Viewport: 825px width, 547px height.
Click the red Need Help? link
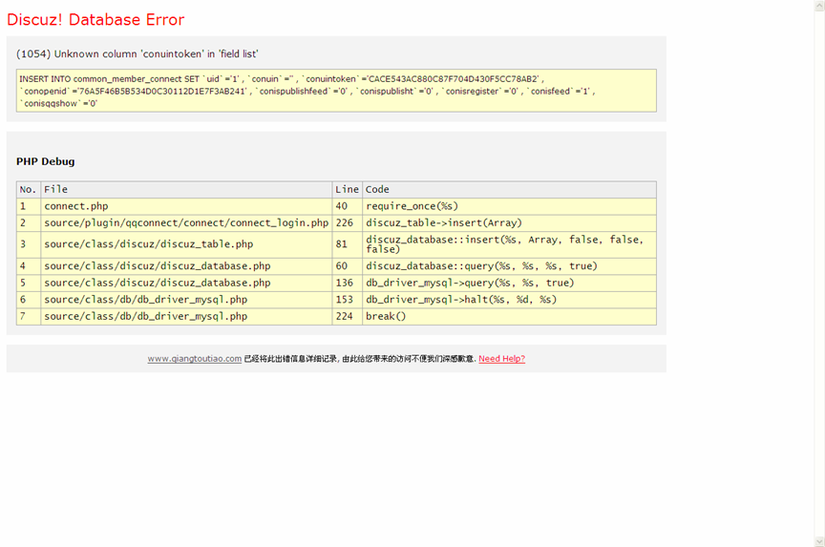click(501, 359)
